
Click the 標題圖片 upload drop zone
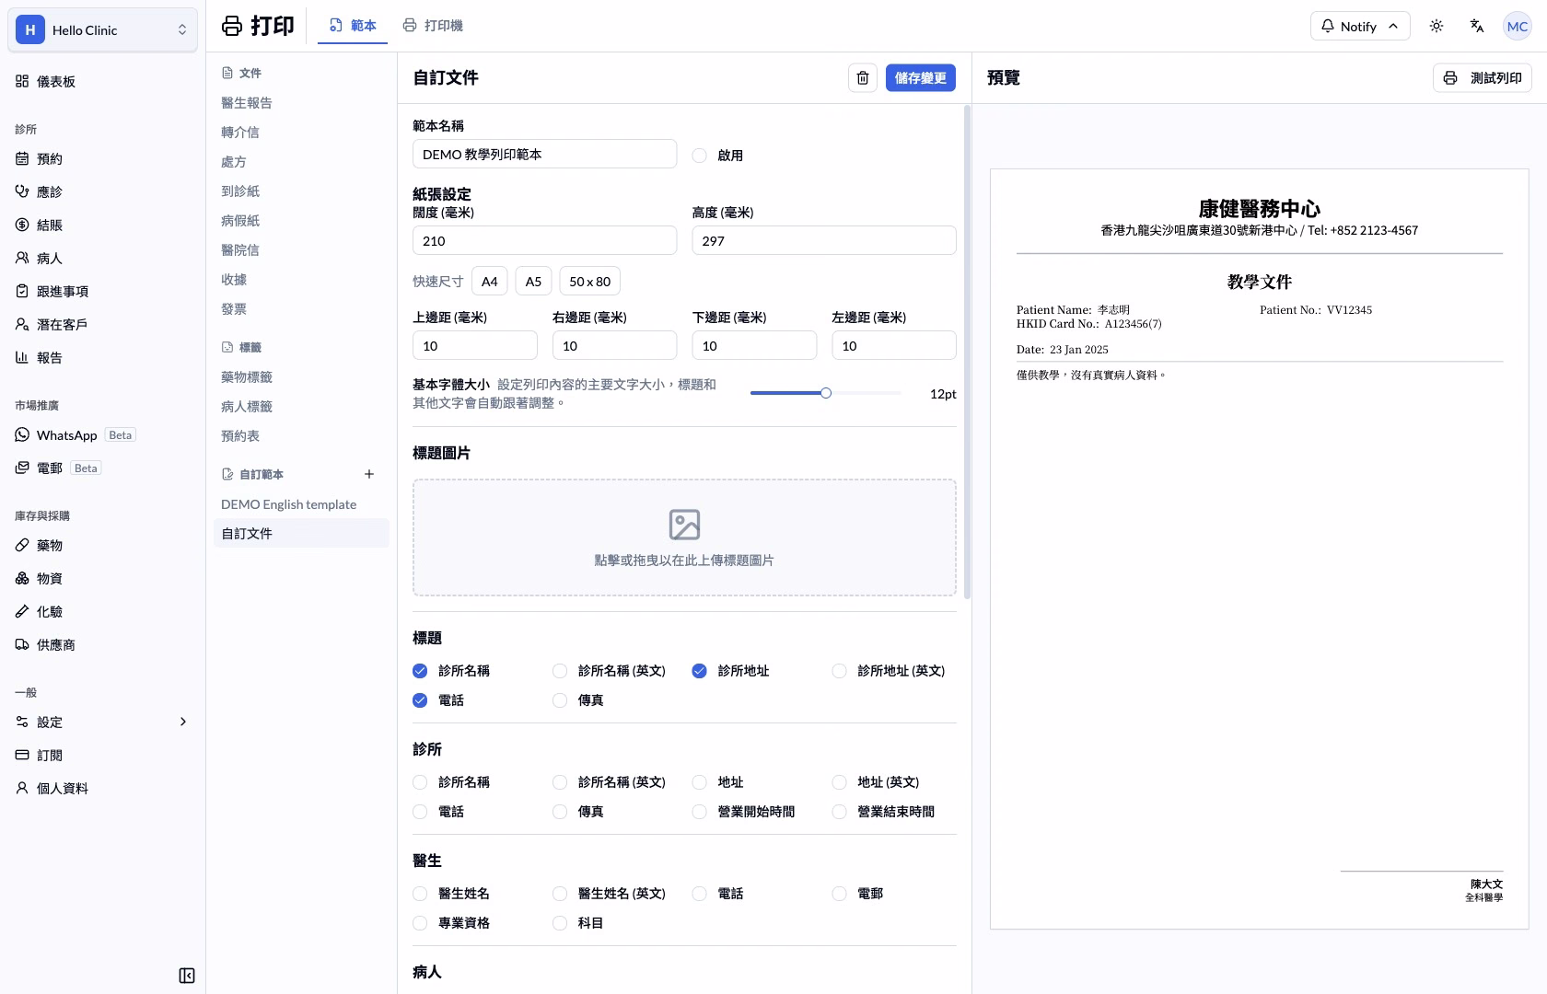[684, 537]
